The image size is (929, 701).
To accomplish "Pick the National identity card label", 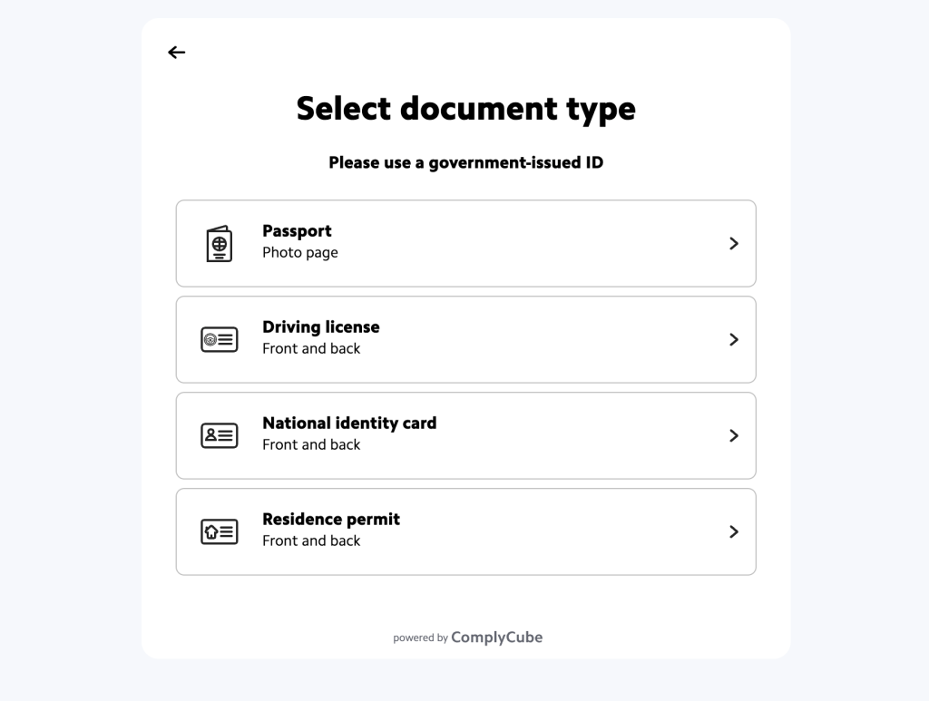I will (x=349, y=424).
